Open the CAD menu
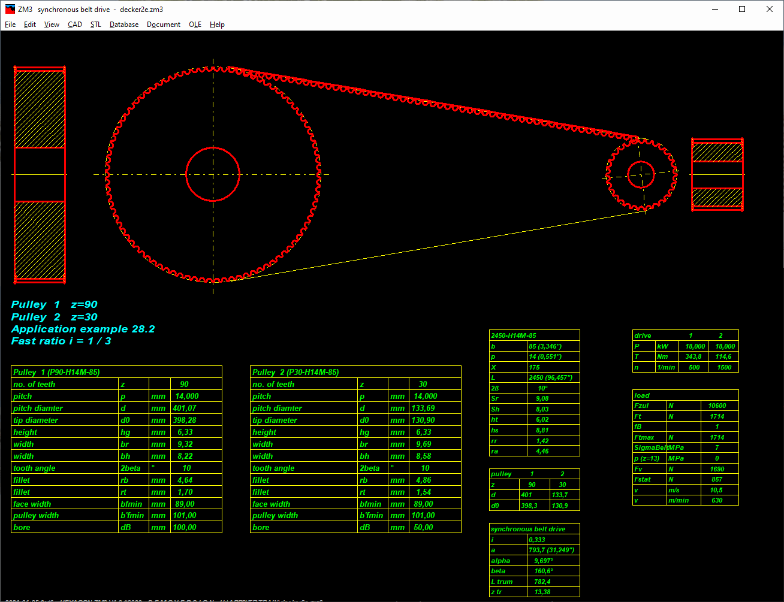The width and height of the screenshot is (784, 602). [x=75, y=25]
